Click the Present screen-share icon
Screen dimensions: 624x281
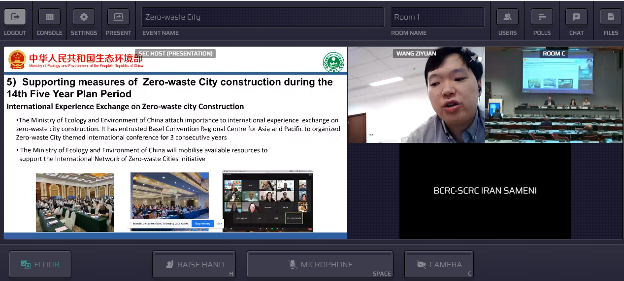[118, 17]
